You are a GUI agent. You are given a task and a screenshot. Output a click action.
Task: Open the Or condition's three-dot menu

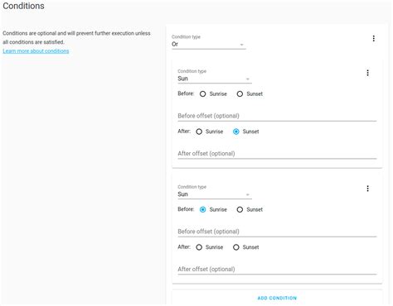(x=374, y=38)
